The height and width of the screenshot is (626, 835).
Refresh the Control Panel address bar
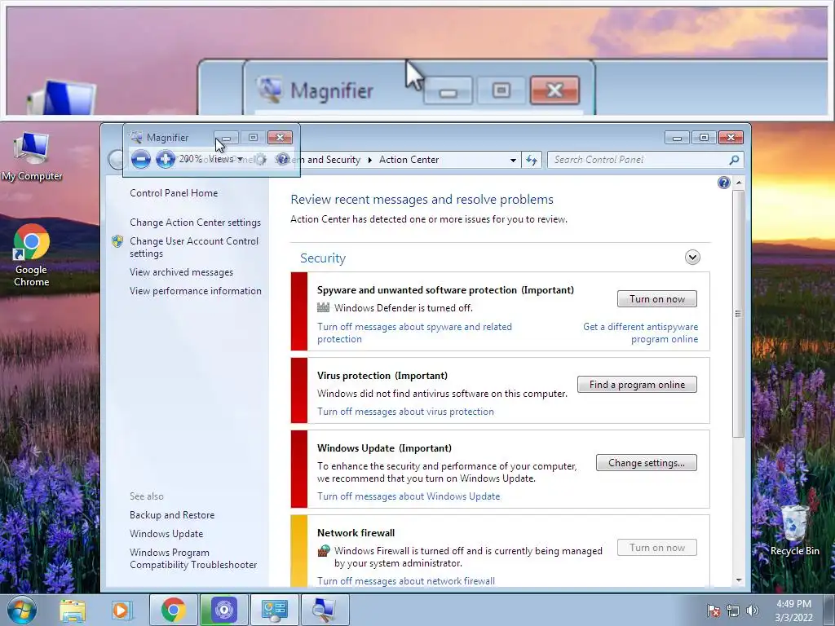(x=532, y=160)
